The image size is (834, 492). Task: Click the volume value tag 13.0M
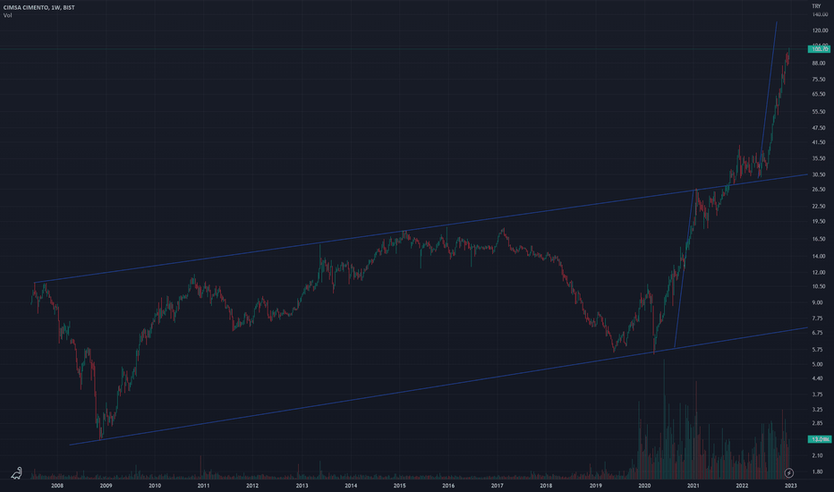click(819, 439)
